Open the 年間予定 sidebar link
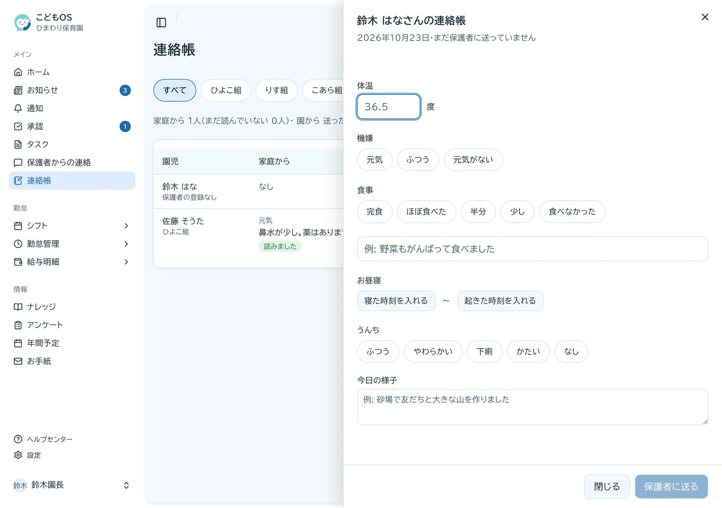Screen dimensions: 722x508 click(72, 343)
